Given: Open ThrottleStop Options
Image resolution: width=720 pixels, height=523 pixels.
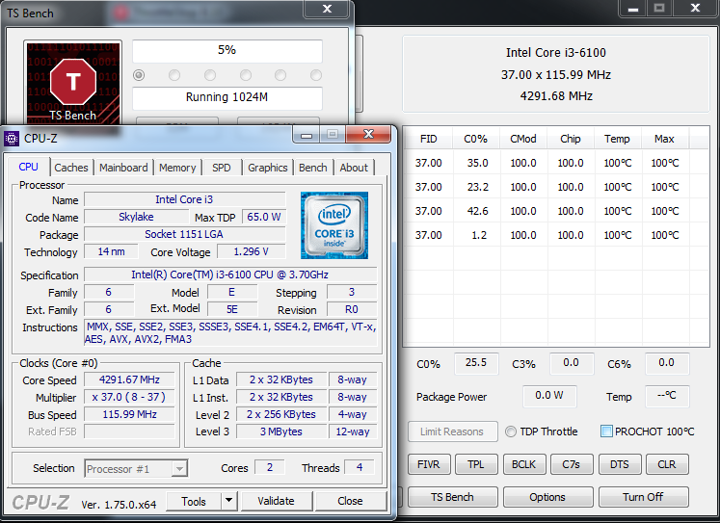Looking at the screenshot, I should [x=547, y=497].
